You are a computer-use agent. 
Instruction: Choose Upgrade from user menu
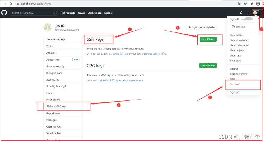pyautogui.click(x=243, y=69)
